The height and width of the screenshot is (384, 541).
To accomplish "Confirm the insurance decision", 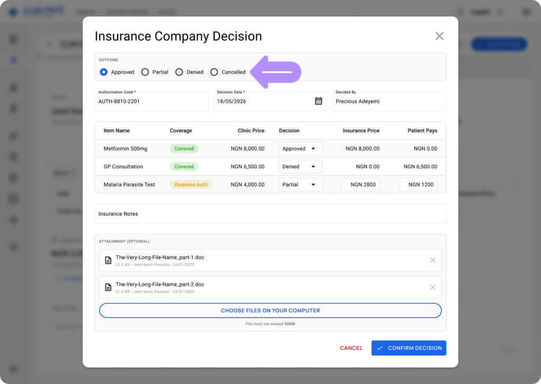I will (408, 348).
